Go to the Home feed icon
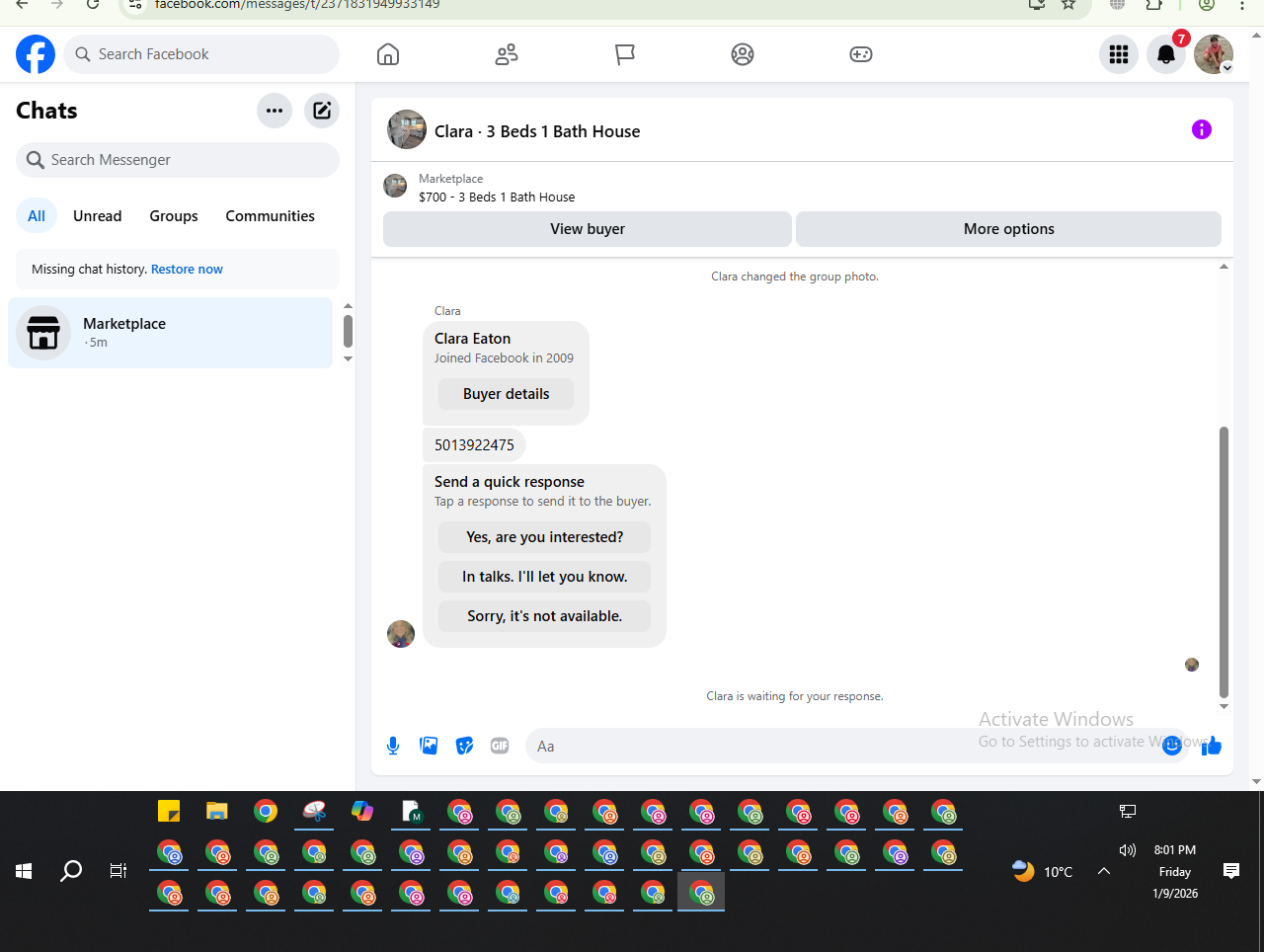 point(388,54)
